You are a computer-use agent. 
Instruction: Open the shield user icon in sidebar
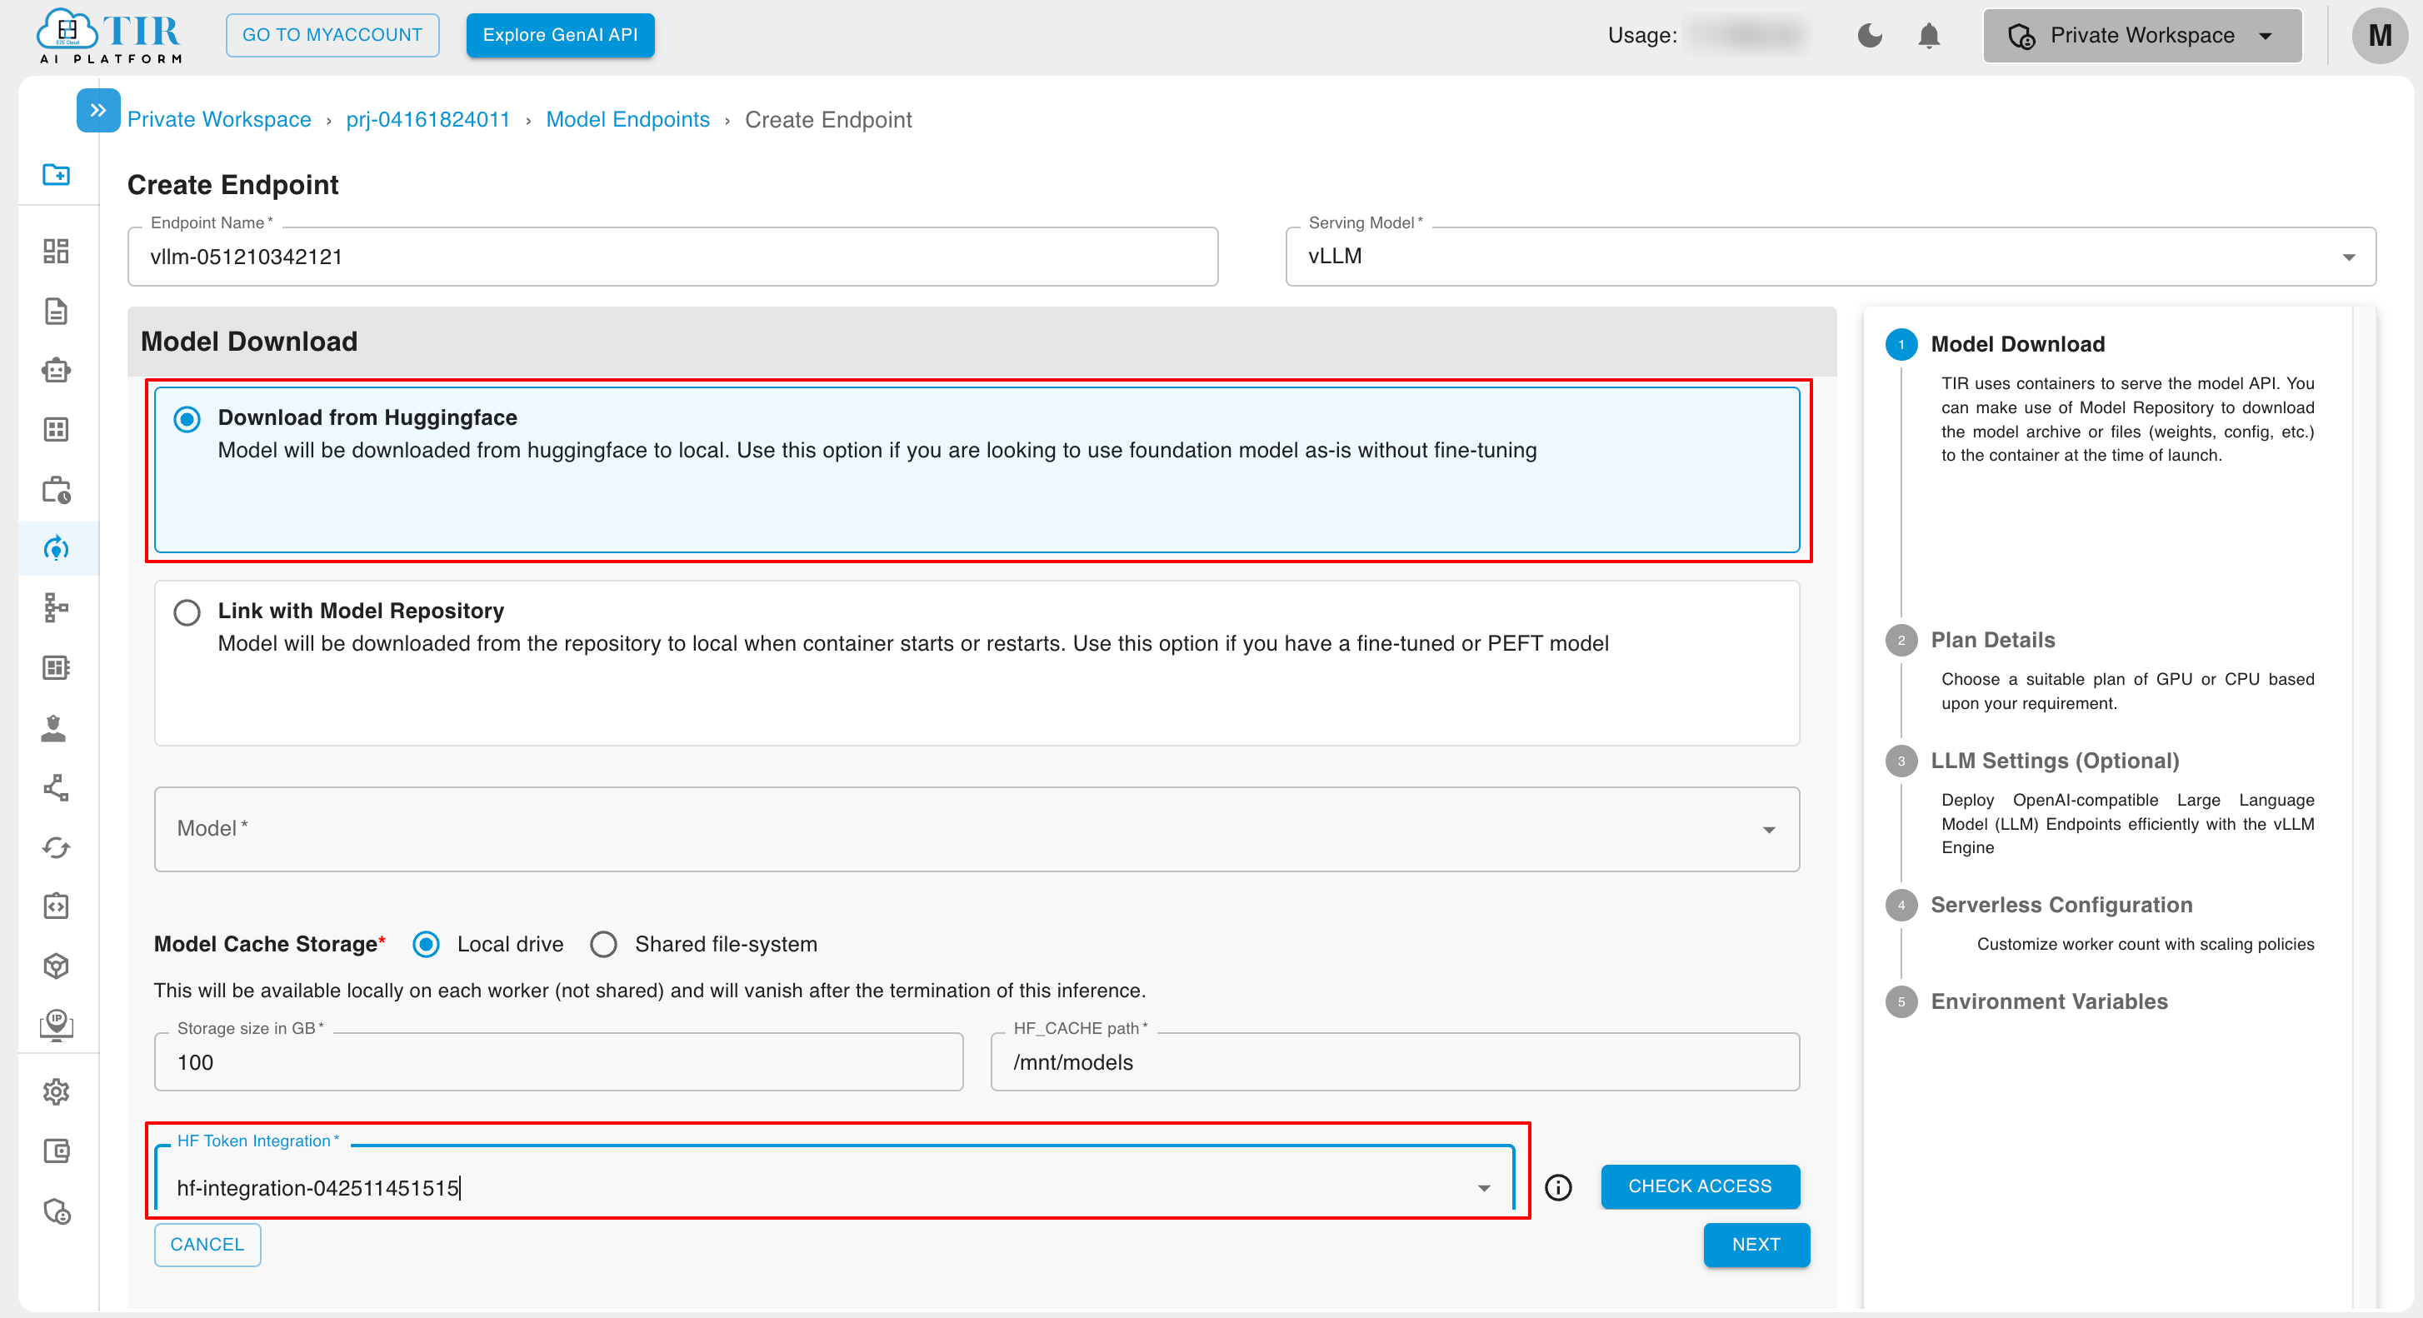(57, 1211)
